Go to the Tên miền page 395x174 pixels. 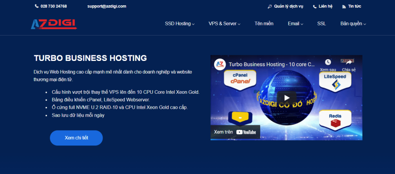pos(264,24)
